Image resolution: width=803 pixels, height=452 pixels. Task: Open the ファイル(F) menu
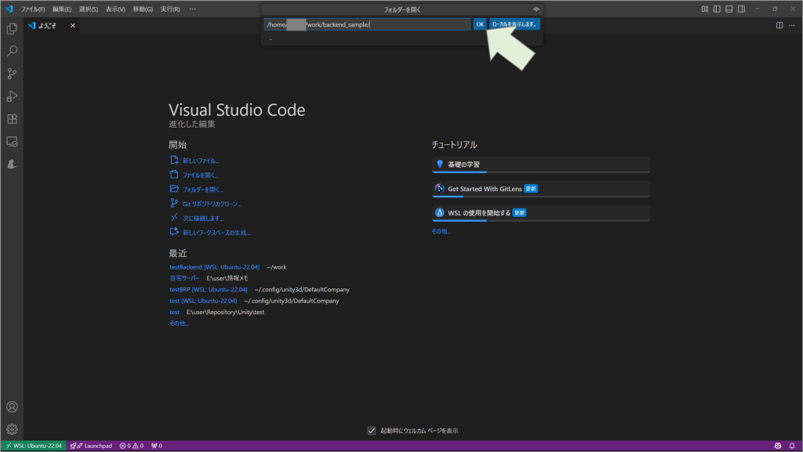(x=33, y=9)
